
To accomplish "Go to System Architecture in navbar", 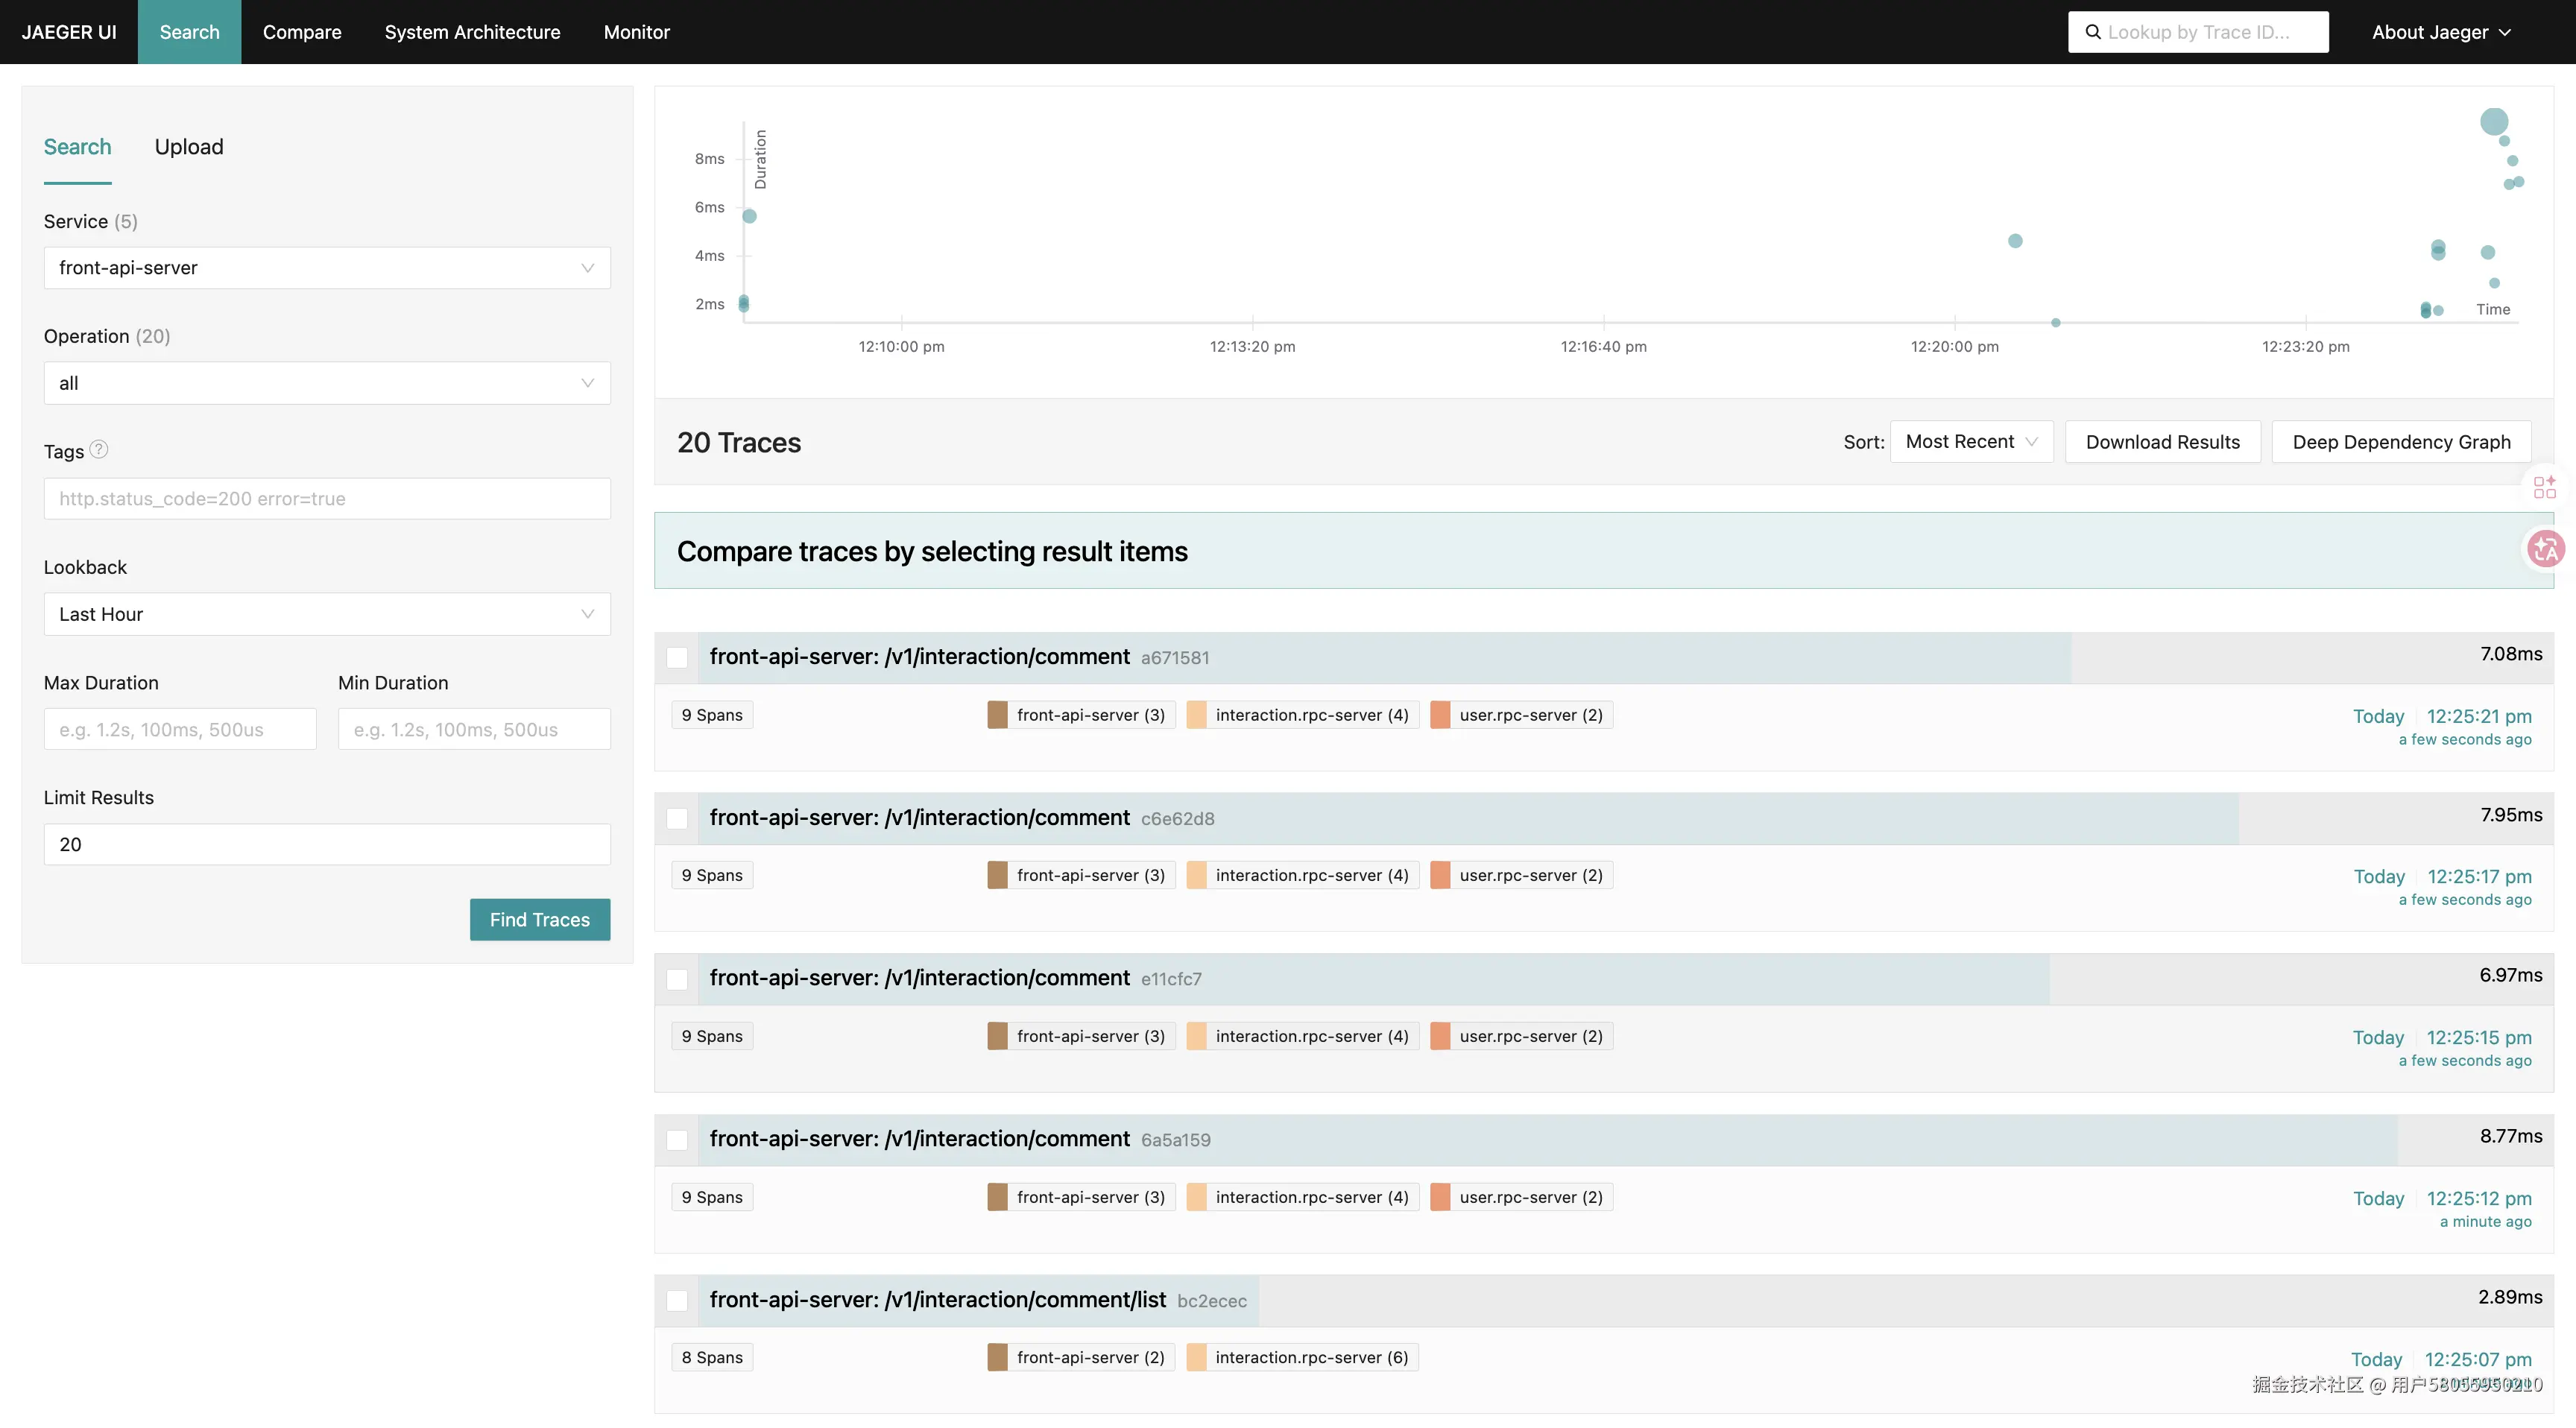I will pos(472,32).
